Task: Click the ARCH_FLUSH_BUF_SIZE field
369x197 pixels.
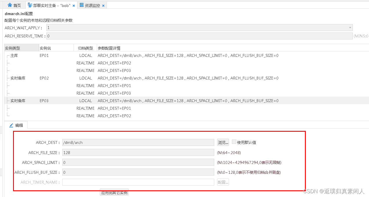Action: 138,172
